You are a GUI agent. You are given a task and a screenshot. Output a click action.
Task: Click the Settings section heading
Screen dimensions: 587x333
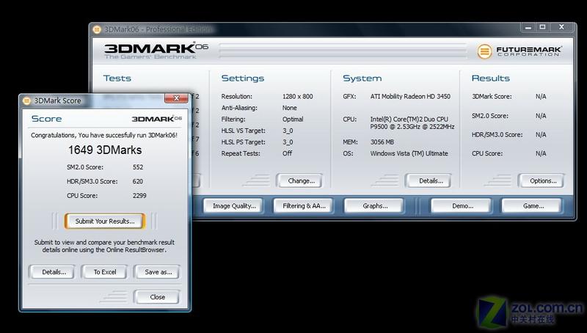pos(243,78)
